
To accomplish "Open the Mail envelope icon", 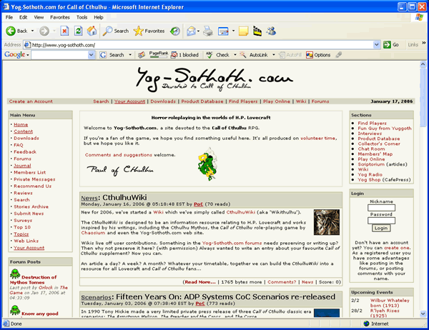I will point(191,31).
